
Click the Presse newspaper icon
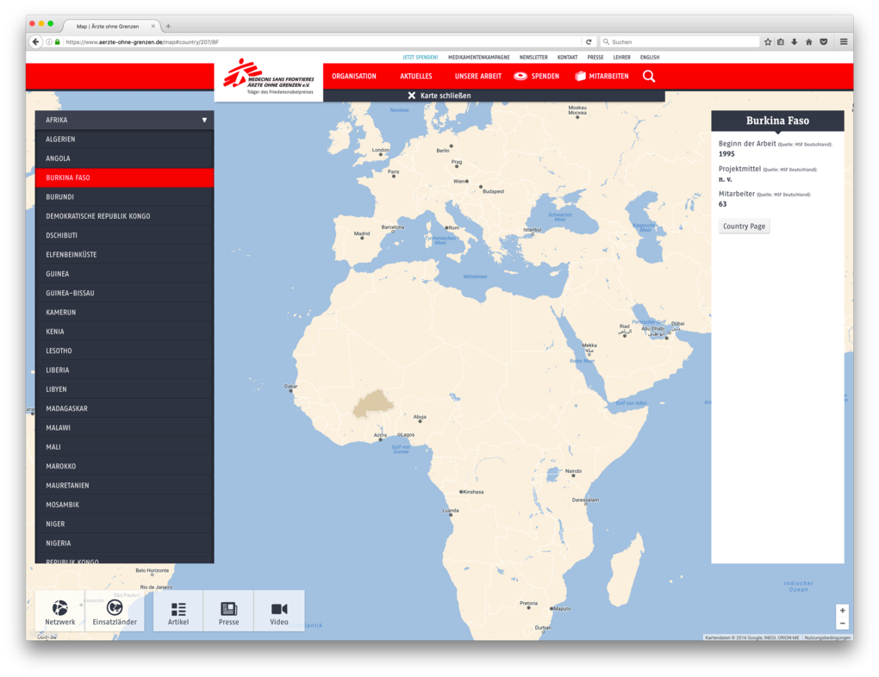pos(228,611)
